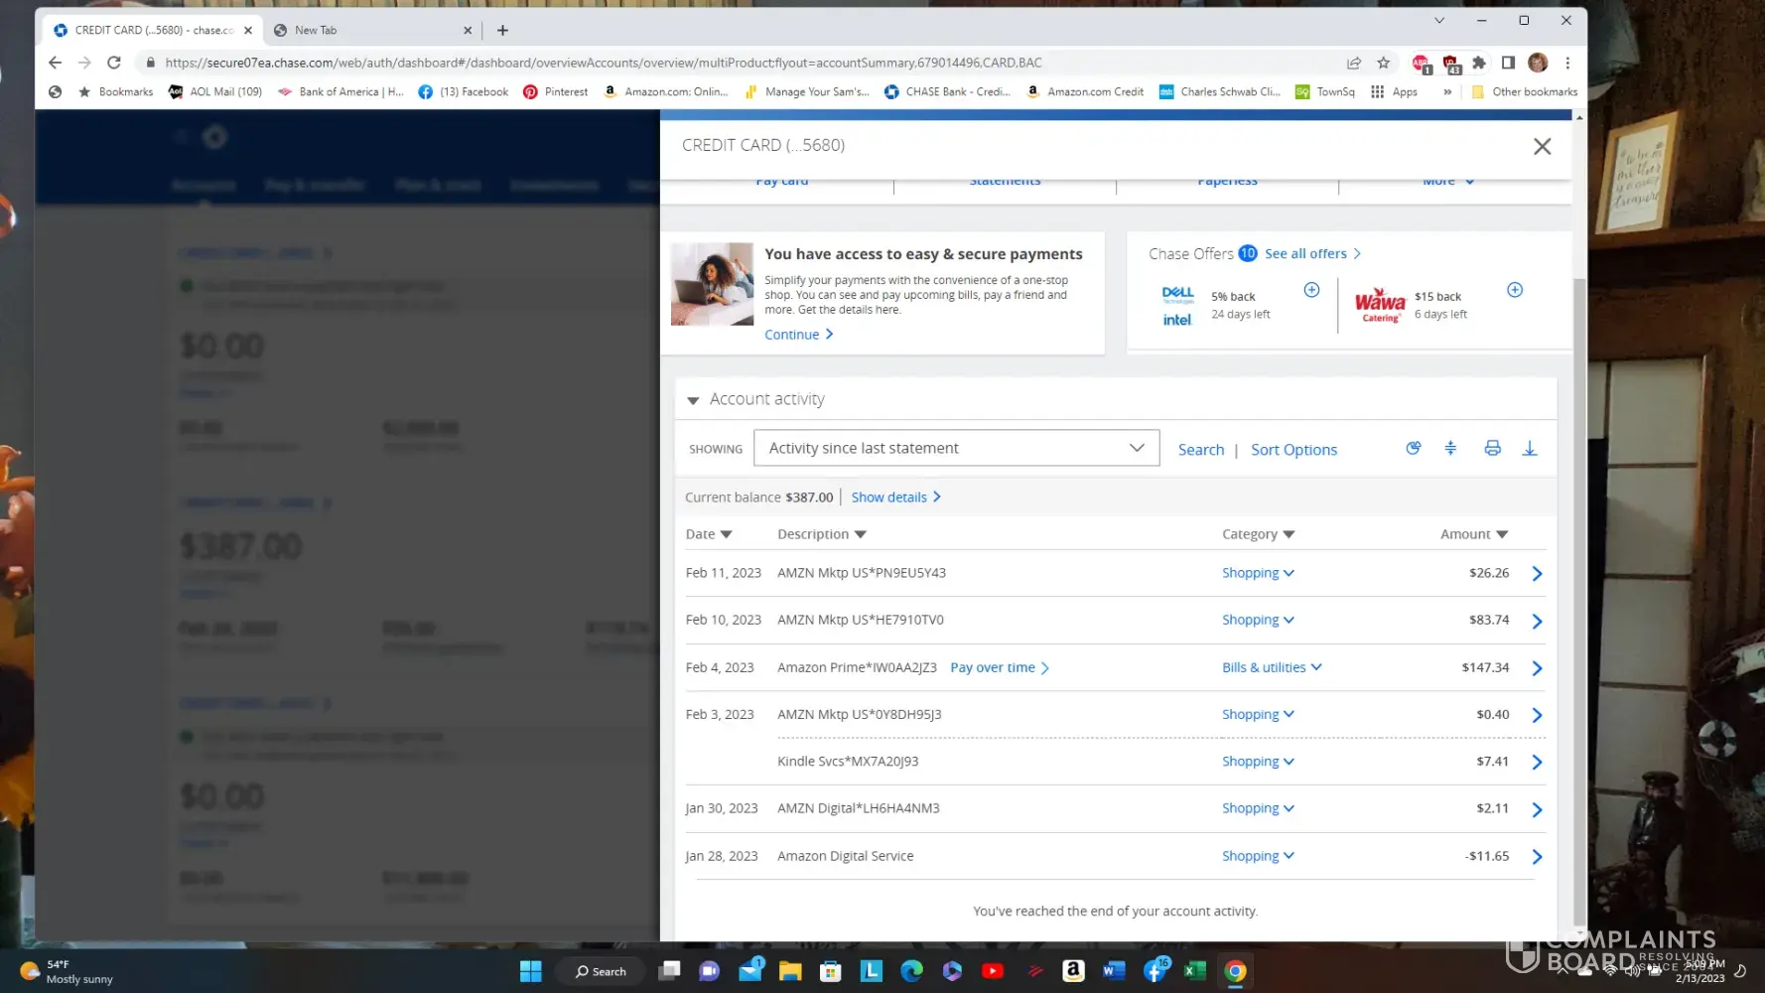The image size is (1765, 993).
Task: Click the expand rows filter icon
Action: coord(1450,449)
